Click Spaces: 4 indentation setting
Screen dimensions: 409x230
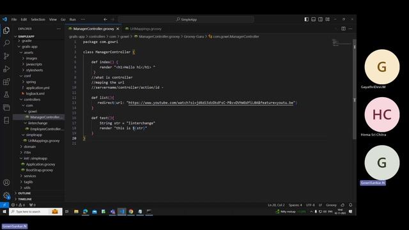click(x=295, y=205)
